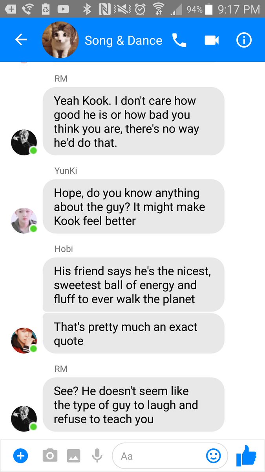Open the Song & Dance group title
265x472 pixels.
click(123, 41)
